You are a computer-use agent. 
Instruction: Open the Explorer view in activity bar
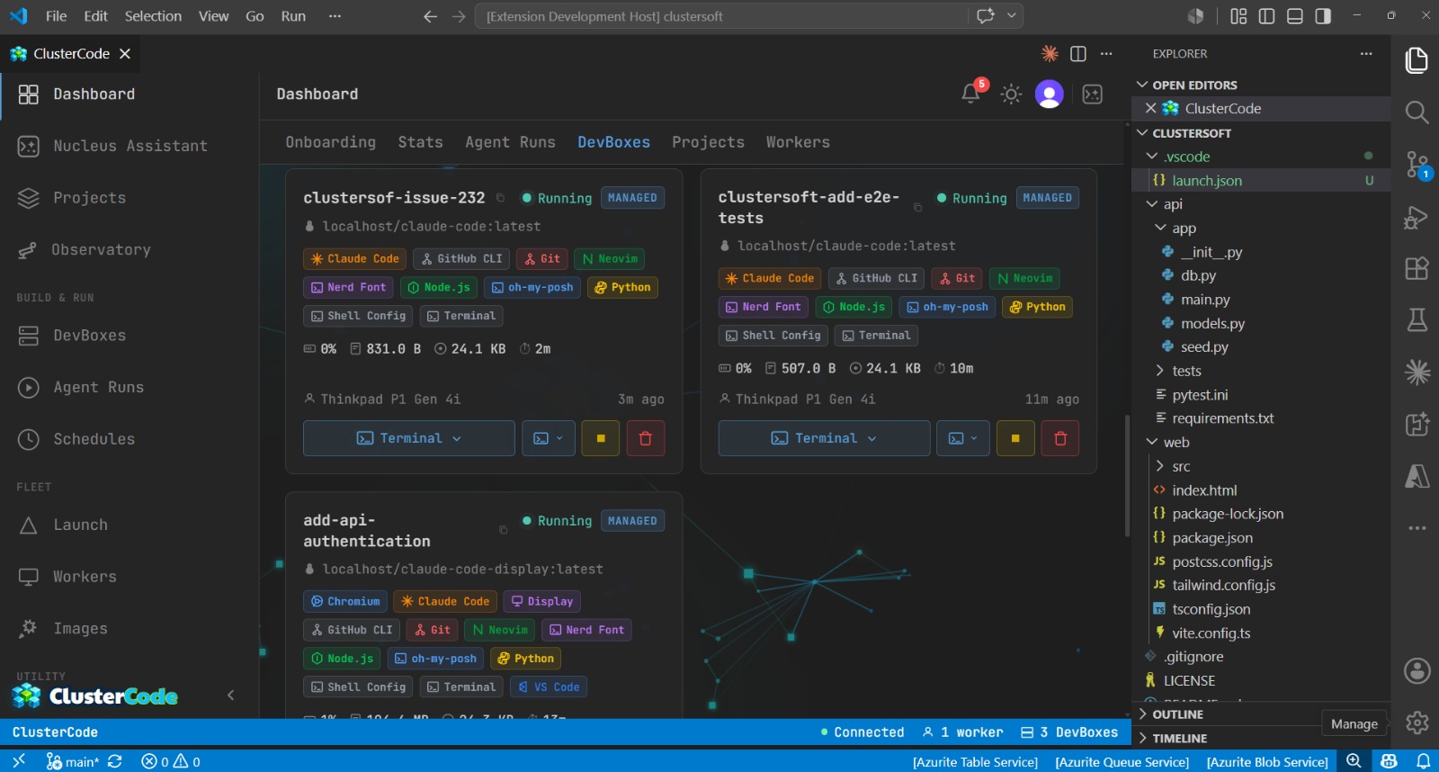[1417, 60]
